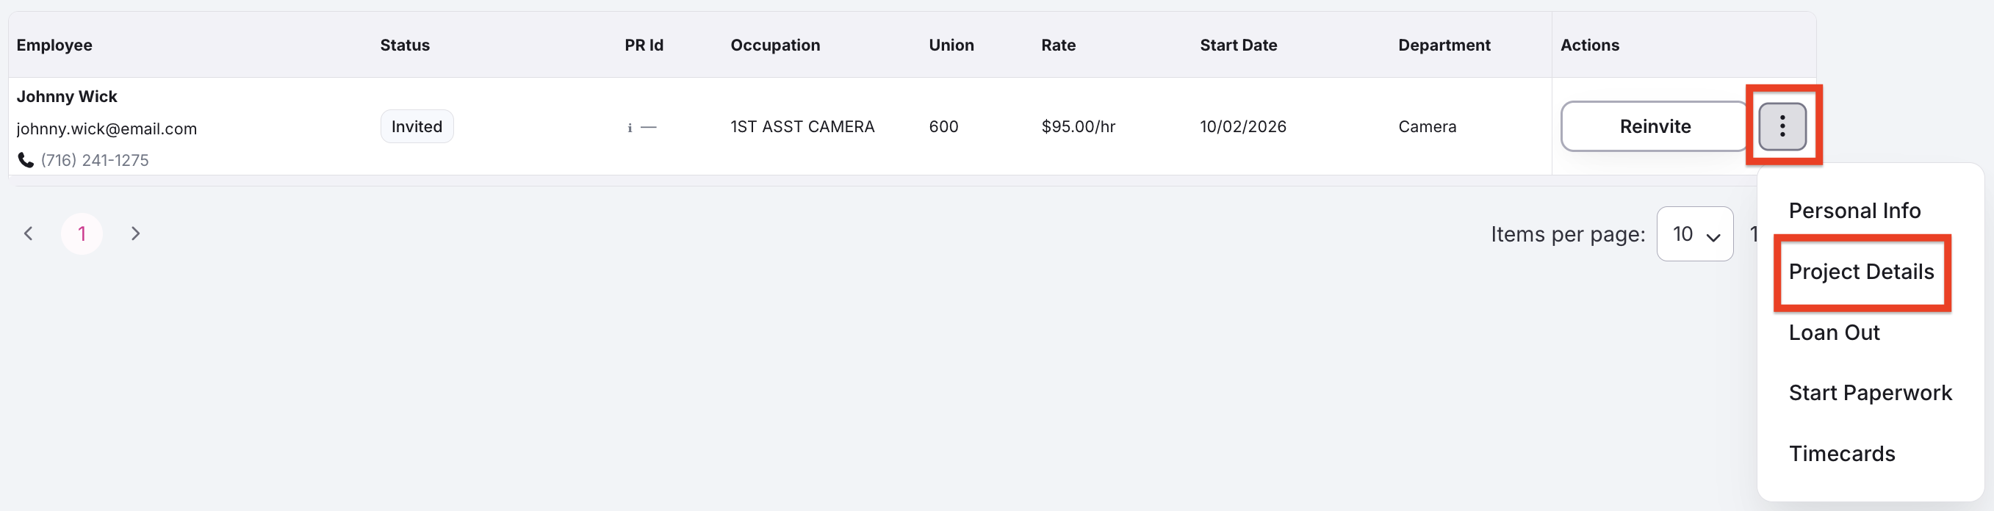The height and width of the screenshot is (511, 1994).
Task: Click the Employee column header
Action: click(x=54, y=45)
